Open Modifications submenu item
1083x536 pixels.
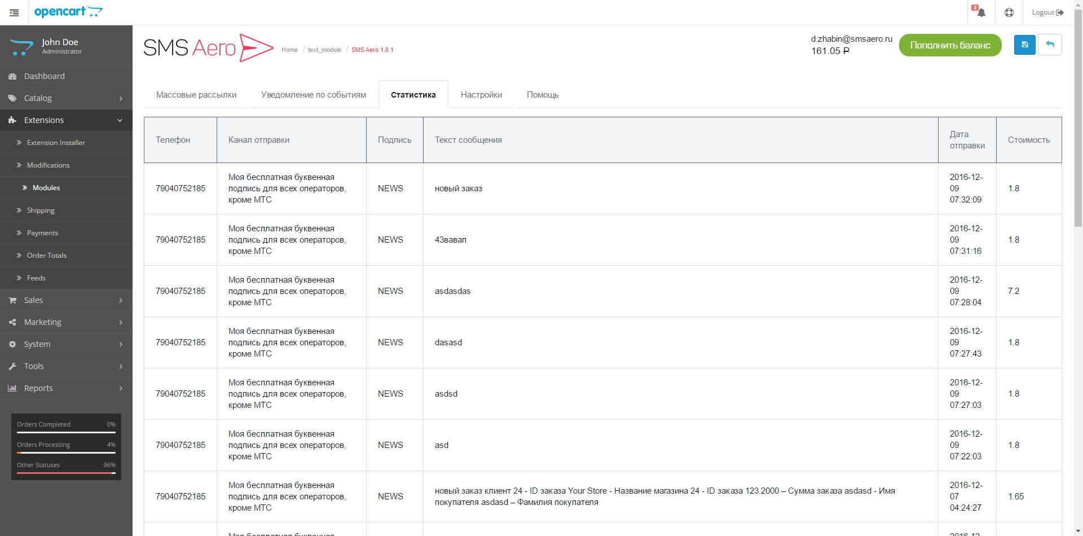point(66,165)
